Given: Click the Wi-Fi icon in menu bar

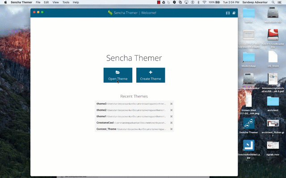Looking at the screenshot, I should [x=204, y=2].
